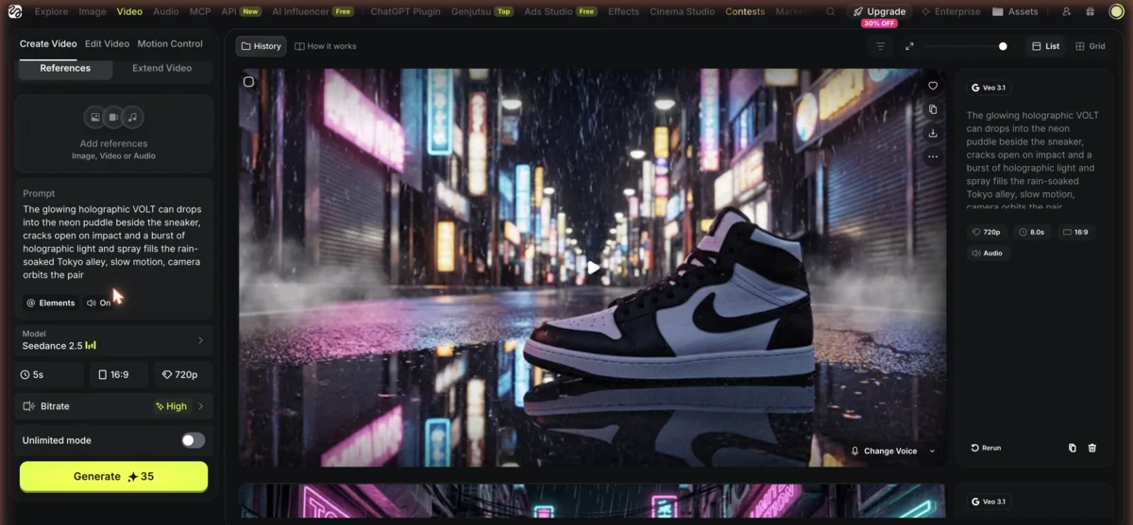Select the References mode
The width and height of the screenshot is (1133, 525).
tap(65, 68)
